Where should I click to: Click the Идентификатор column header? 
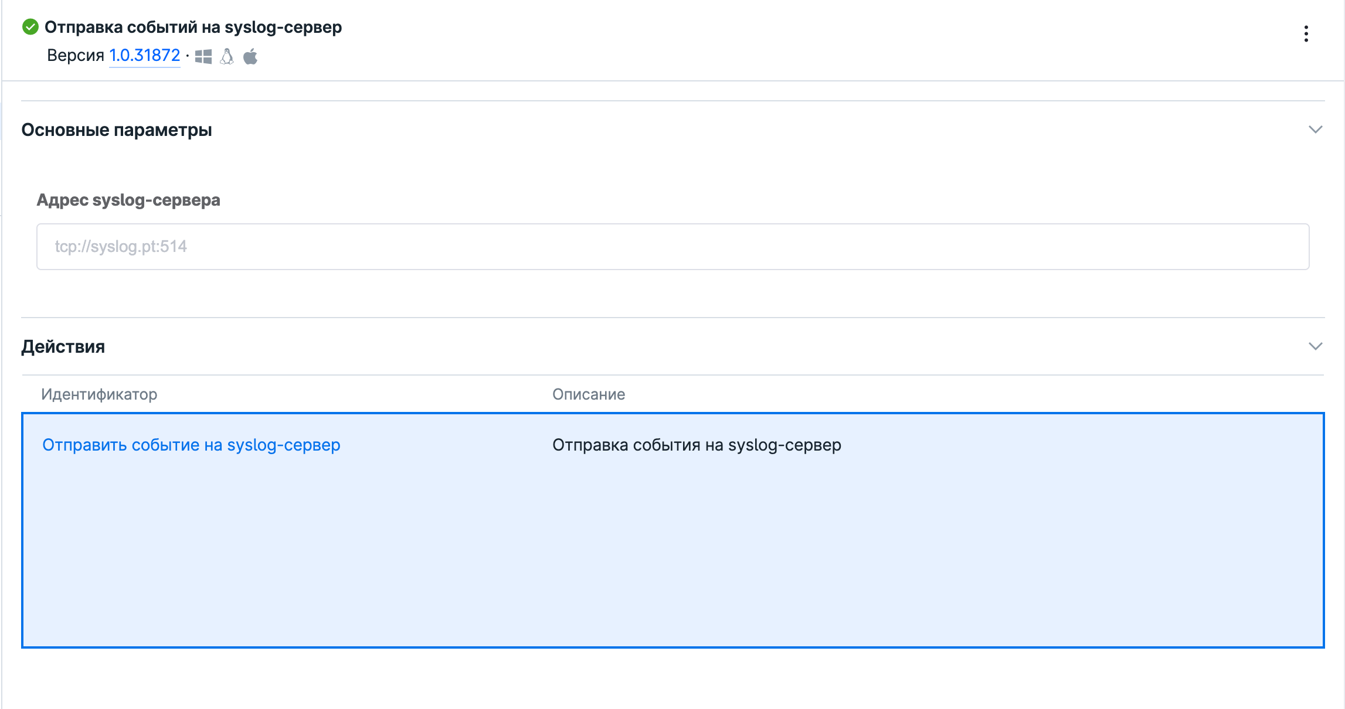pyautogui.click(x=99, y=394)
